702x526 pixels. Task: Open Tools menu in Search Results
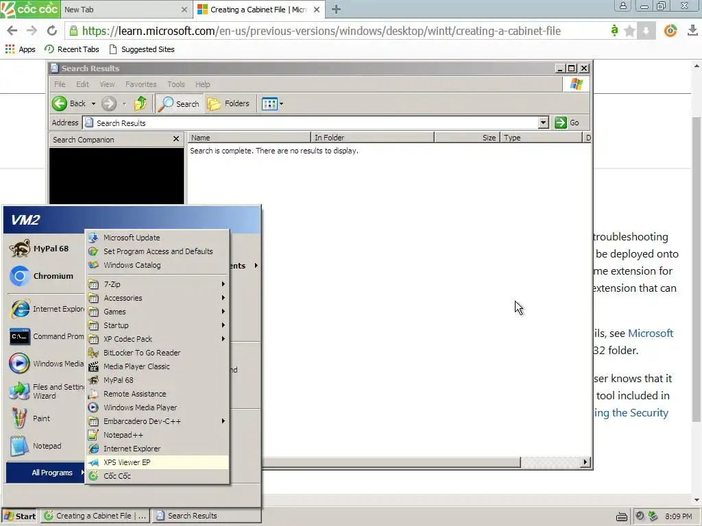176,84
